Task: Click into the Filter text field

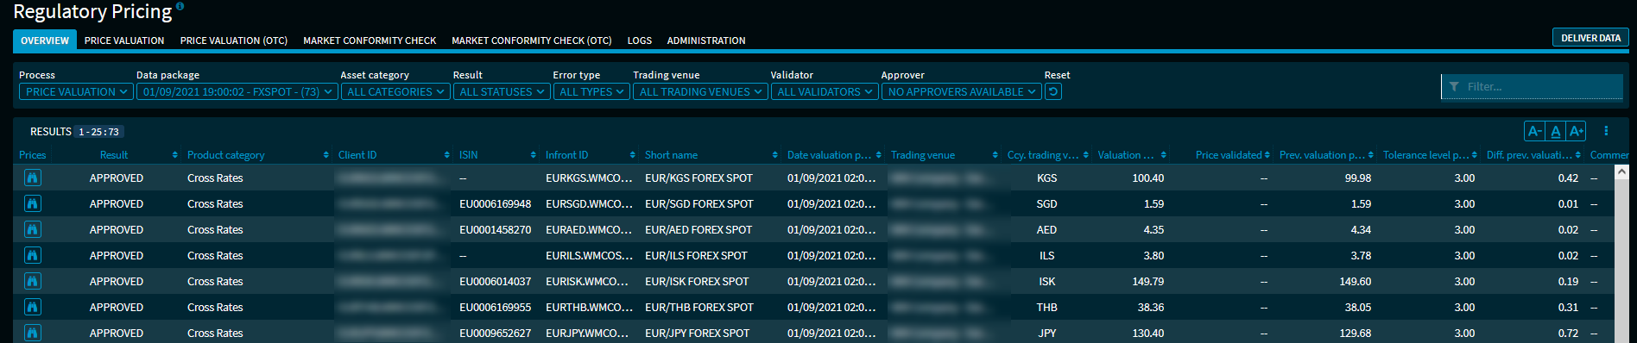Action: pyautogui.click(x=1532, y=86)
